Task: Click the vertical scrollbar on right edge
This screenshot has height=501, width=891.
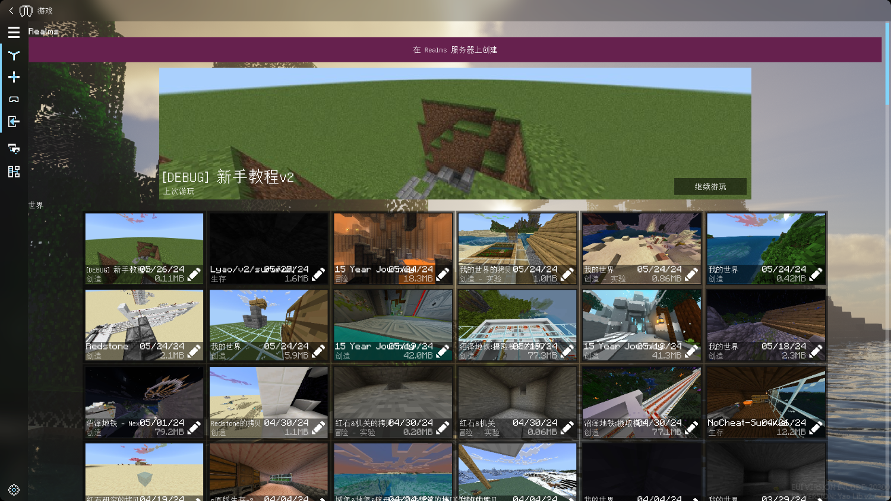Action: [x=887, y=63]
